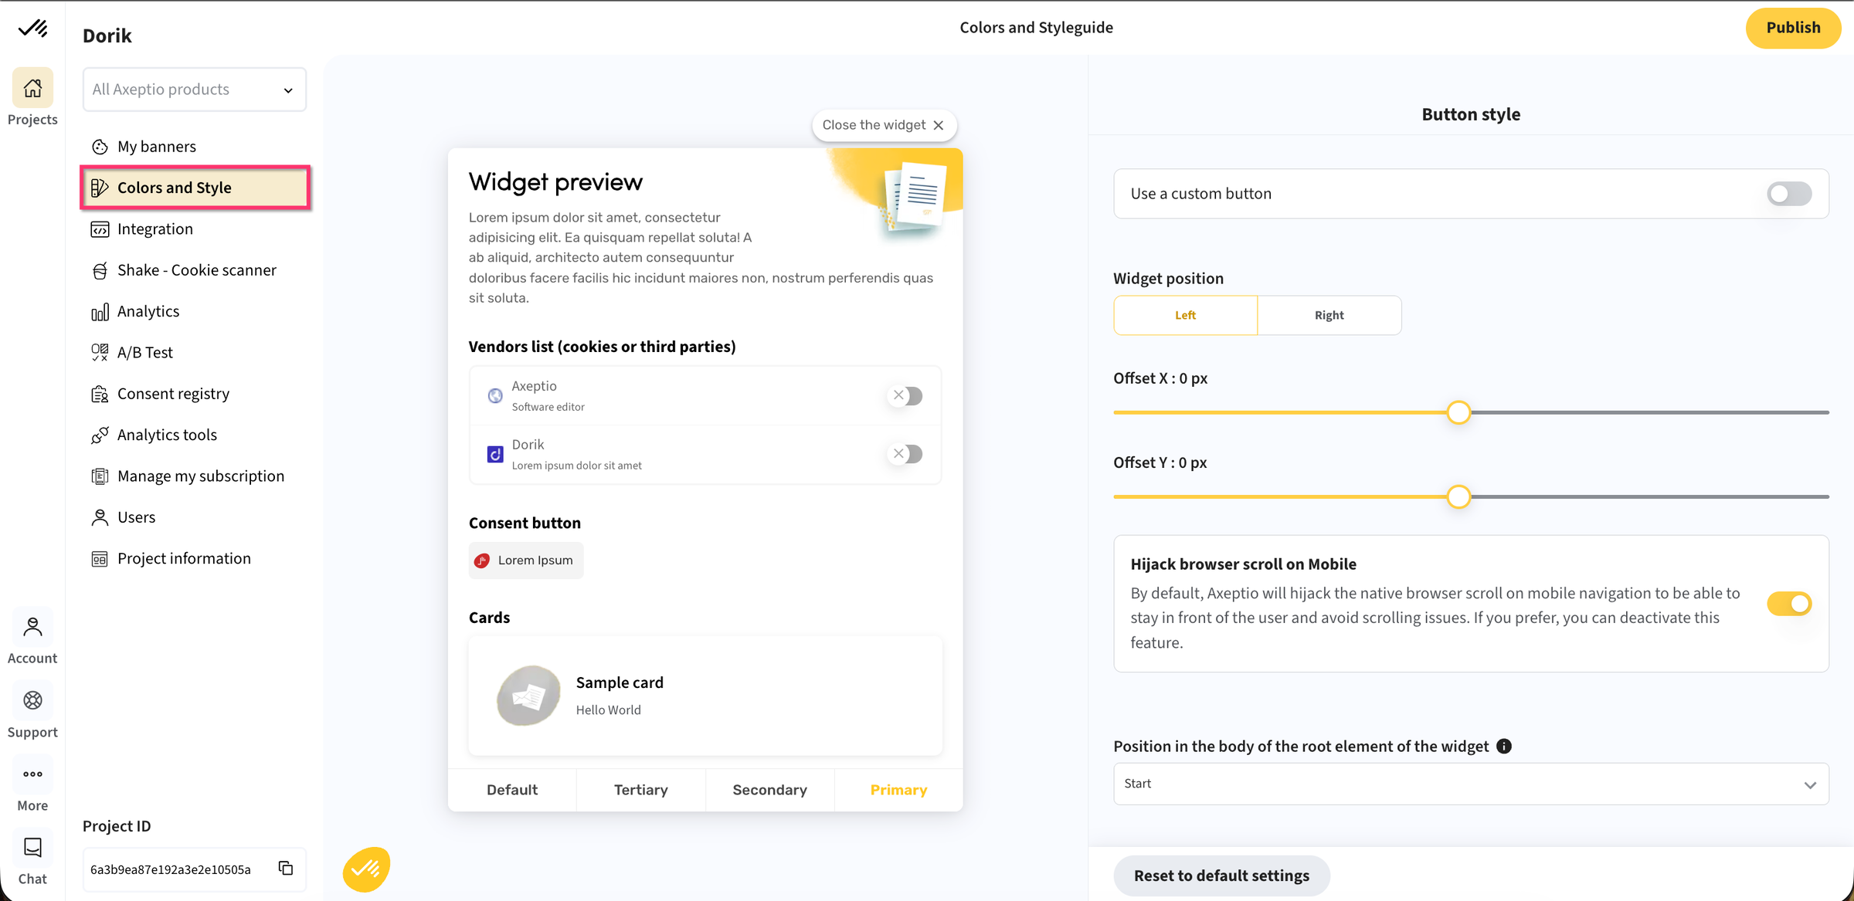This screenshot has width=1854, height=901.
Task: Click the Users menu link
Action: [x=195, y=517]
